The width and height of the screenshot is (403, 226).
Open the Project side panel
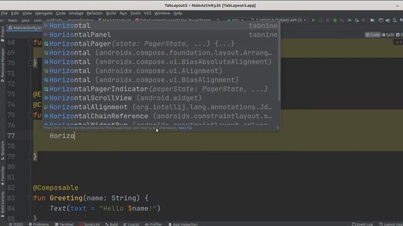[3, 33]
